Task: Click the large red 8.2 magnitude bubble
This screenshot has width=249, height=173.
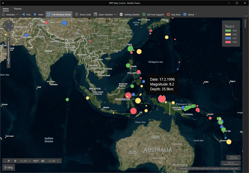Action: click(x=162, y=99)
